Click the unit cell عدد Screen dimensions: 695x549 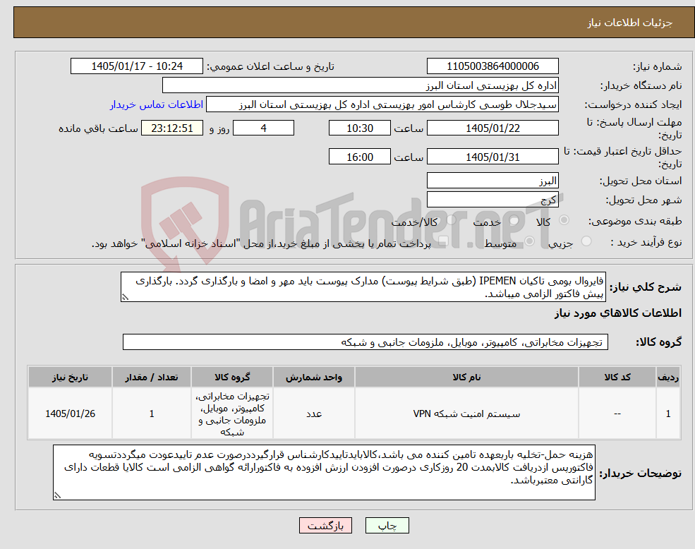click(x=314, y=414)
